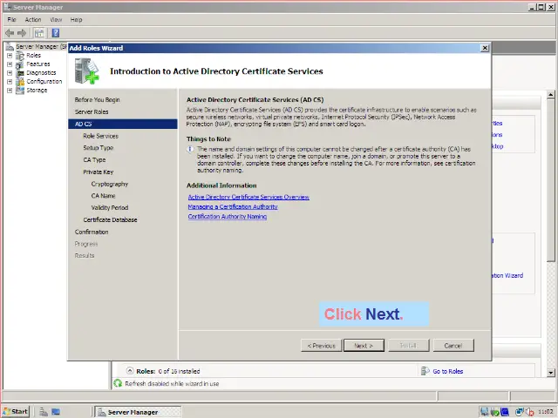This screenshot has width=558, height=418.
Task: Select the highlighted AD CS wizard step
Action: 123,124
